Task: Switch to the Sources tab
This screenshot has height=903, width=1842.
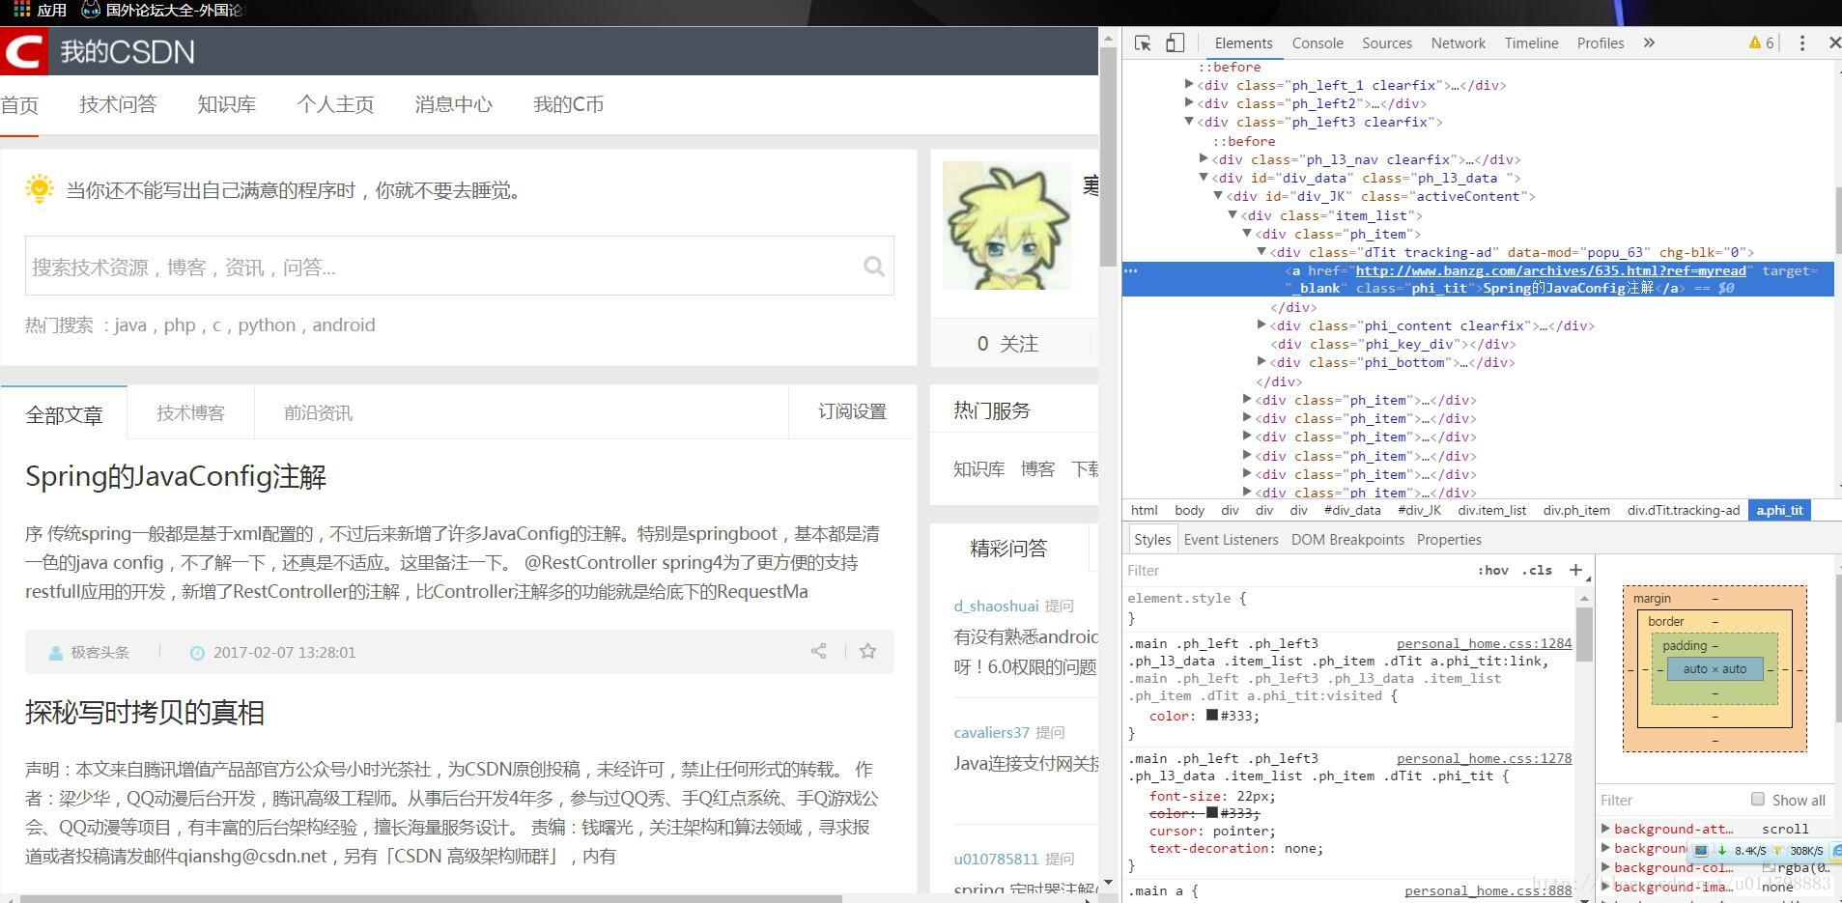Action: (x=1387, y=43)
